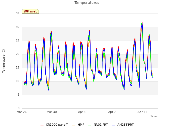The width and height of the screenshot is (174, 130).
Task: Click the Time axis title
Action: (x=154, y=116)
